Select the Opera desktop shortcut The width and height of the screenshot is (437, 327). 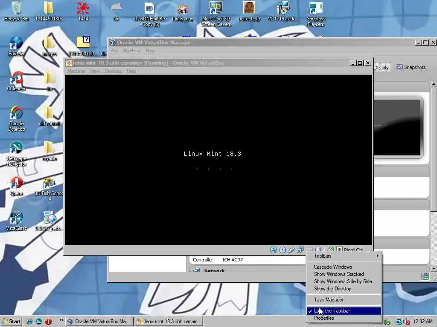[x=16, y=186]
